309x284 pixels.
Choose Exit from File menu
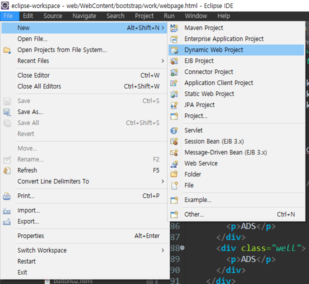[84, 272]
